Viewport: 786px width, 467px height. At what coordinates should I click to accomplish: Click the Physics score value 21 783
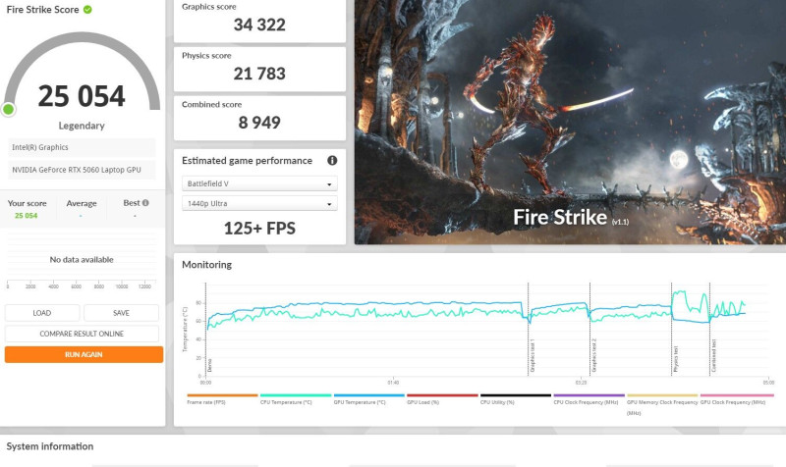pyautogui.click(x=259, y=75)
